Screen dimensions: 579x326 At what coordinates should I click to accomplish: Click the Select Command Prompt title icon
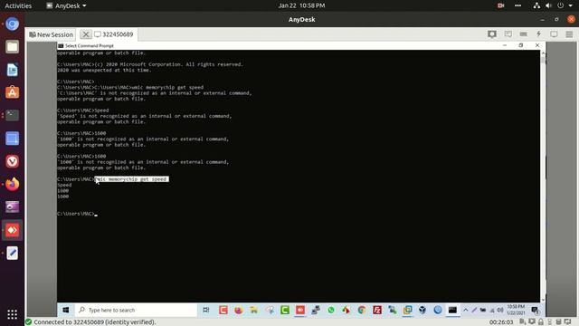pyautogui.click(x=61, y=46)
